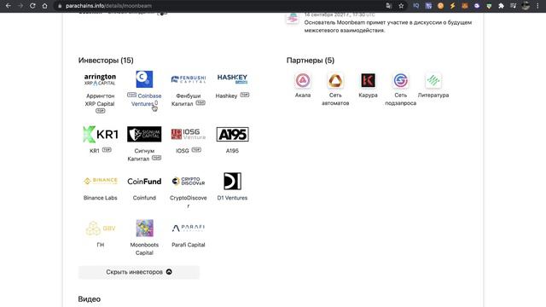Open the browser extensions puzzle icon
546x307 pixels.
point(501,6)
